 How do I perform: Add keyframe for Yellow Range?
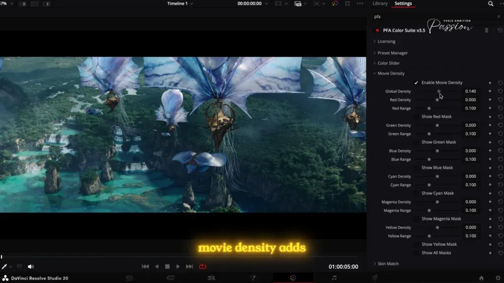point(490,236)
